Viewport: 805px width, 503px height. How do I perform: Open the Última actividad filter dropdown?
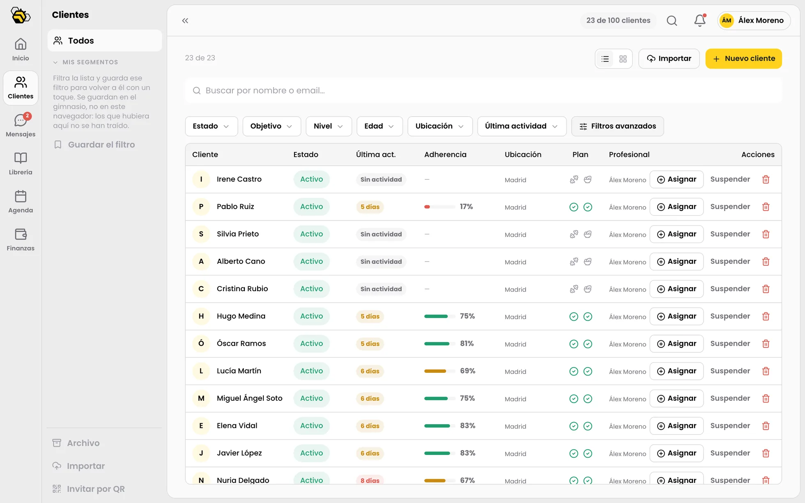(522, 126)
